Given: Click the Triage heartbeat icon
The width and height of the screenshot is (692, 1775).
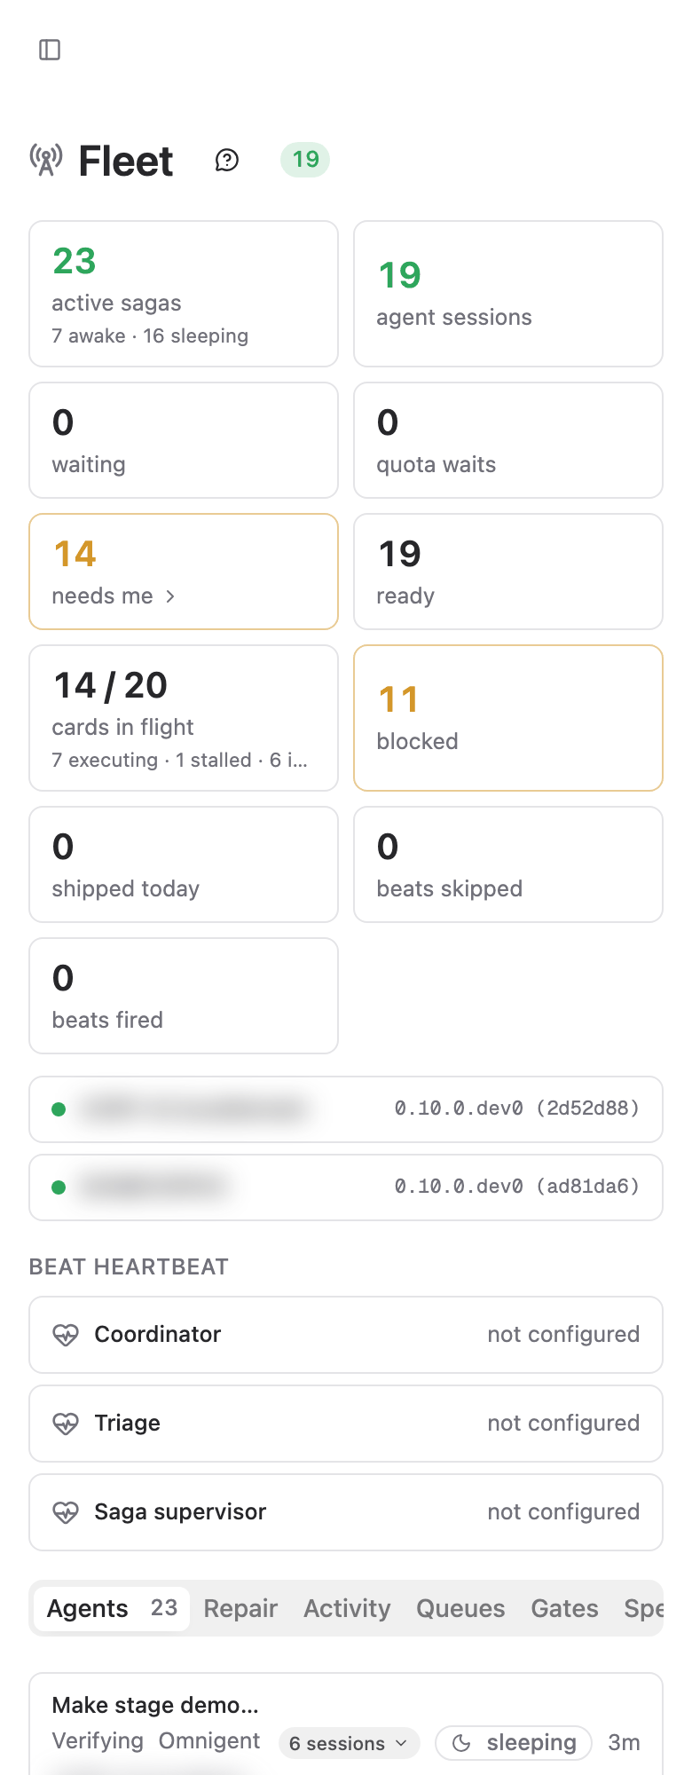Looking at the screenshot, I should (x=66, y=1424).
